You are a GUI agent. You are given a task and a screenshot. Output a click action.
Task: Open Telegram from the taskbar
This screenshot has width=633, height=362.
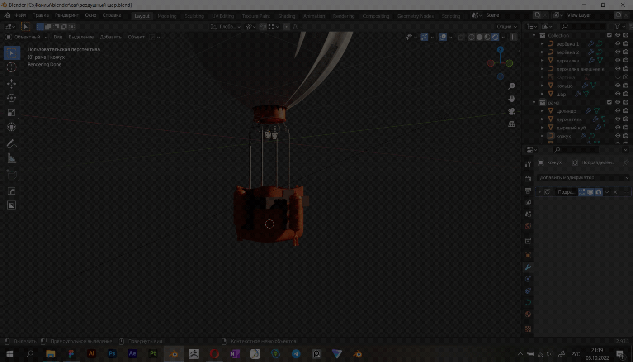[x=296, y=354]
